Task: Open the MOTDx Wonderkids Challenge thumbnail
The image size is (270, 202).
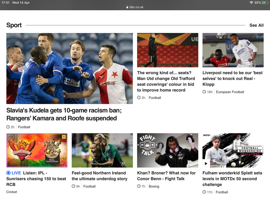Action: [233, 150]
